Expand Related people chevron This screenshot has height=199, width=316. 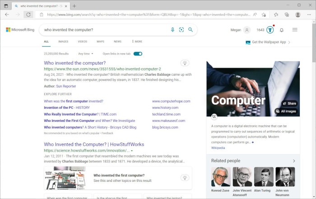point(294,161)
